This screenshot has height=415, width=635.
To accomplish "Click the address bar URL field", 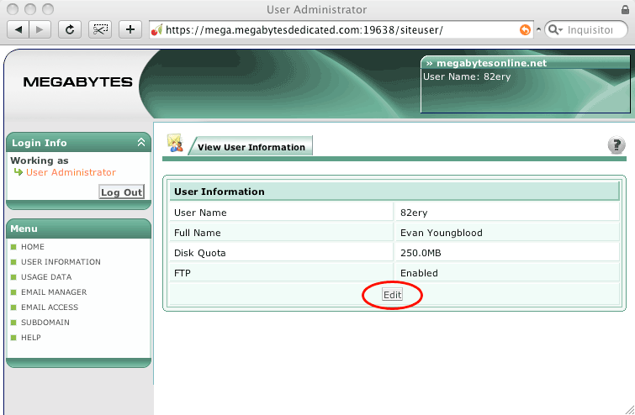I will [341, 30].
